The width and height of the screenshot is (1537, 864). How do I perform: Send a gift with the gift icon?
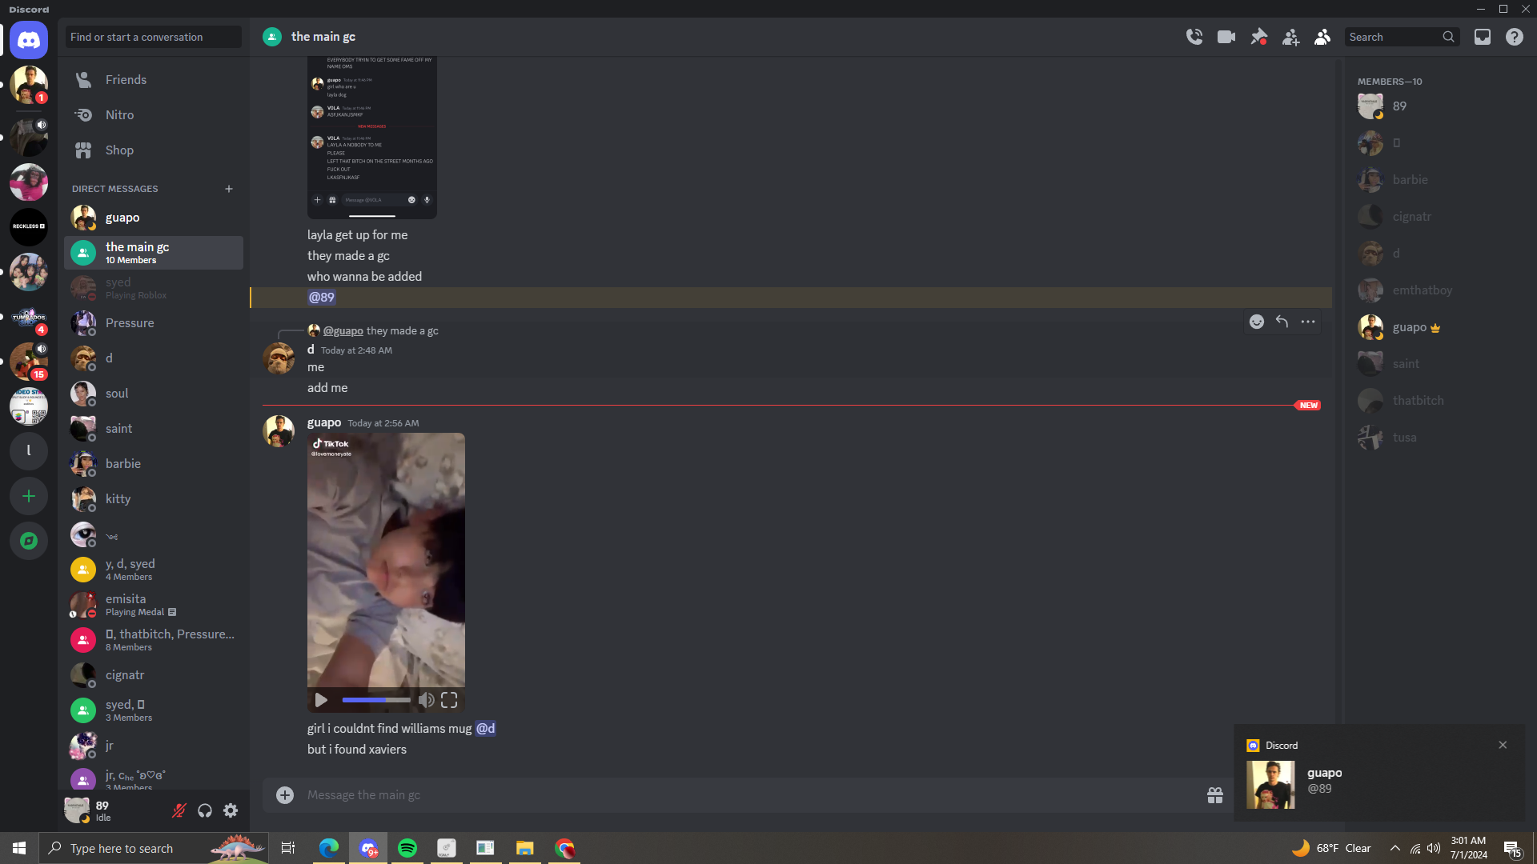click(1215, 795)
